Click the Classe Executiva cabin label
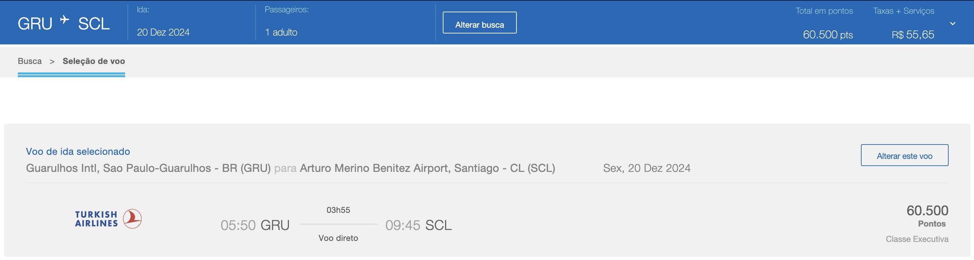Screen dimensions: 974x260 pos(916,239)
